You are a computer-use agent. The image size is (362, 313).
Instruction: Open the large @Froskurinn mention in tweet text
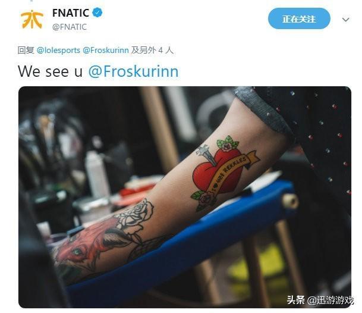(133, 71)
